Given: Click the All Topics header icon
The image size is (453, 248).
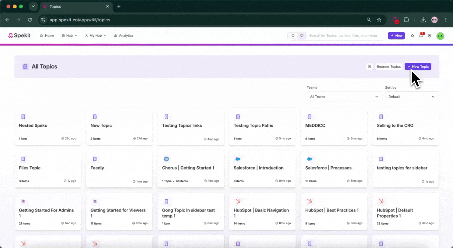Looking at the screenshot, I should coord(25,66).
